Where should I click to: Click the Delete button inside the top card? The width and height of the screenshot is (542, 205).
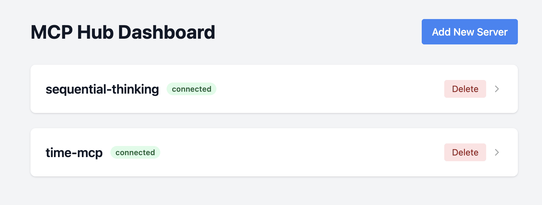point(465,89)
